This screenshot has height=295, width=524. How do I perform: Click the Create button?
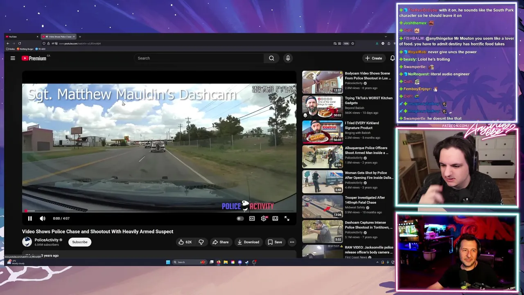click(x=374, y=58)
